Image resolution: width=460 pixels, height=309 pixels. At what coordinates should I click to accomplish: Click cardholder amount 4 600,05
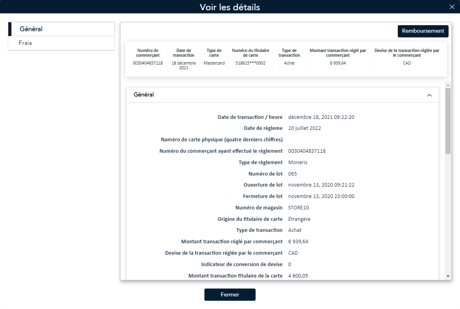click(298, 276)
